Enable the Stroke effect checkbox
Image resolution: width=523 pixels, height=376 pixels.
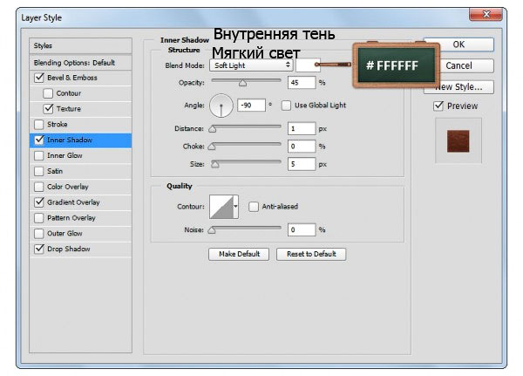click(x=39, y=124)
